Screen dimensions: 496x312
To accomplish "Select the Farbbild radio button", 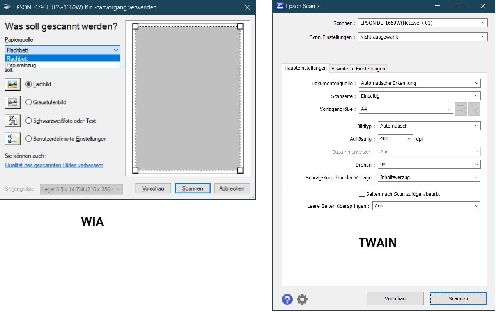I will (x=28, y=84).
